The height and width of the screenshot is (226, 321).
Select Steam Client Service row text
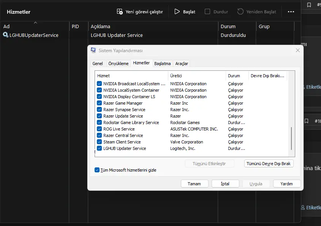coord(122,142)
